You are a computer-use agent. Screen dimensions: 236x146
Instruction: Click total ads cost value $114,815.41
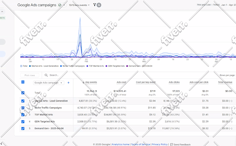120,91
